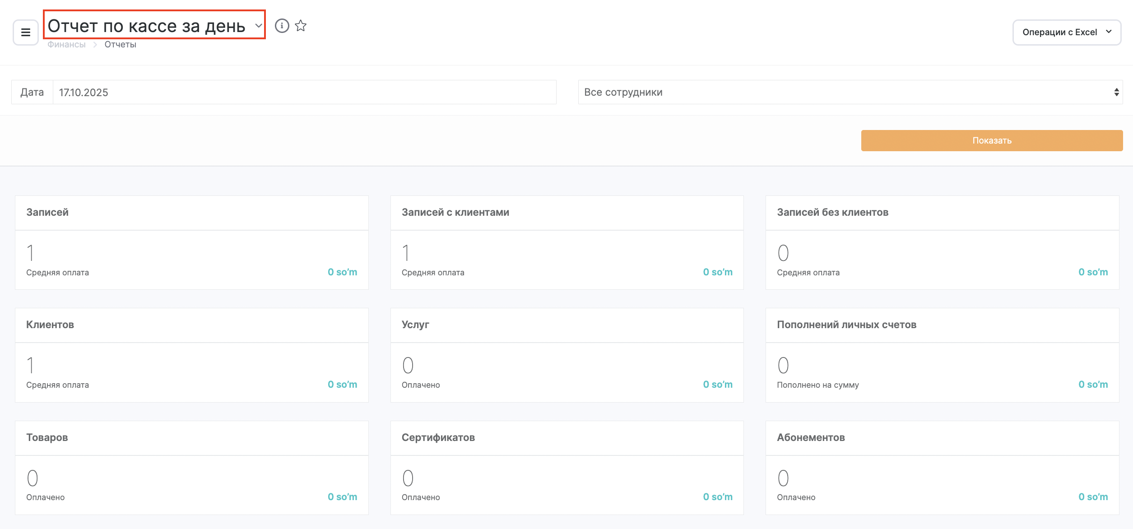Open the Операции с Excel dropdown

(1066, 32)
